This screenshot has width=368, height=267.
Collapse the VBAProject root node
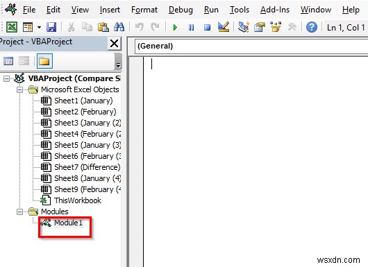pyautogui.click(x=6, y=78)
